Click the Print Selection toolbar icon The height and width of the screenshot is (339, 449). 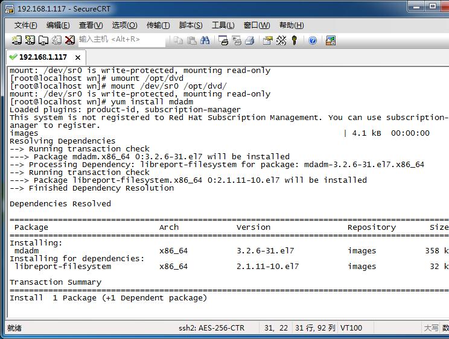tap(237, 40)
